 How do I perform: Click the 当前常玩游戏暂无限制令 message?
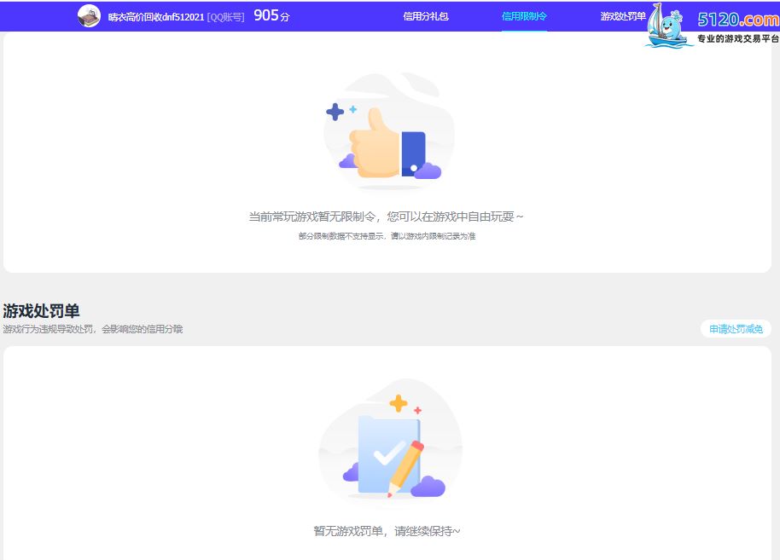tap(386, 216)
